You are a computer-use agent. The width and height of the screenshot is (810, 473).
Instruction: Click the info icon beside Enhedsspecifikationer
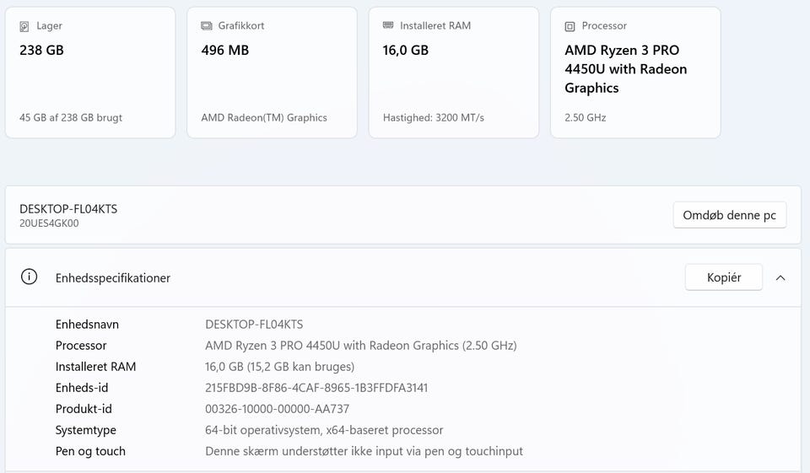tap(30, 277)
